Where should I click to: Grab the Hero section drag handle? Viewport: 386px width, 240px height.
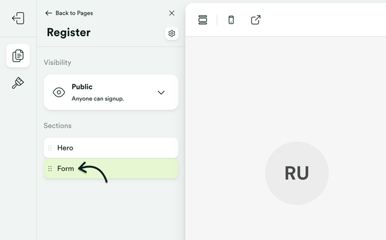tap(50, 148)
